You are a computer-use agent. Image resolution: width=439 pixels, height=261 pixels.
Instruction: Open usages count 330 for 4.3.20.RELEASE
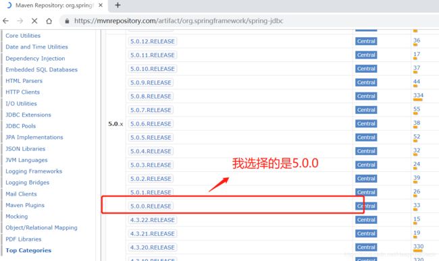tap(418, 246)
